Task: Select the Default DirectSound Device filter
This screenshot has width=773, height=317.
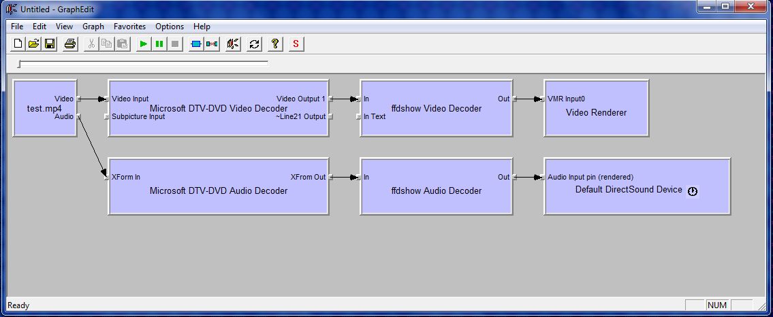Action: click(x=637, y=186)
